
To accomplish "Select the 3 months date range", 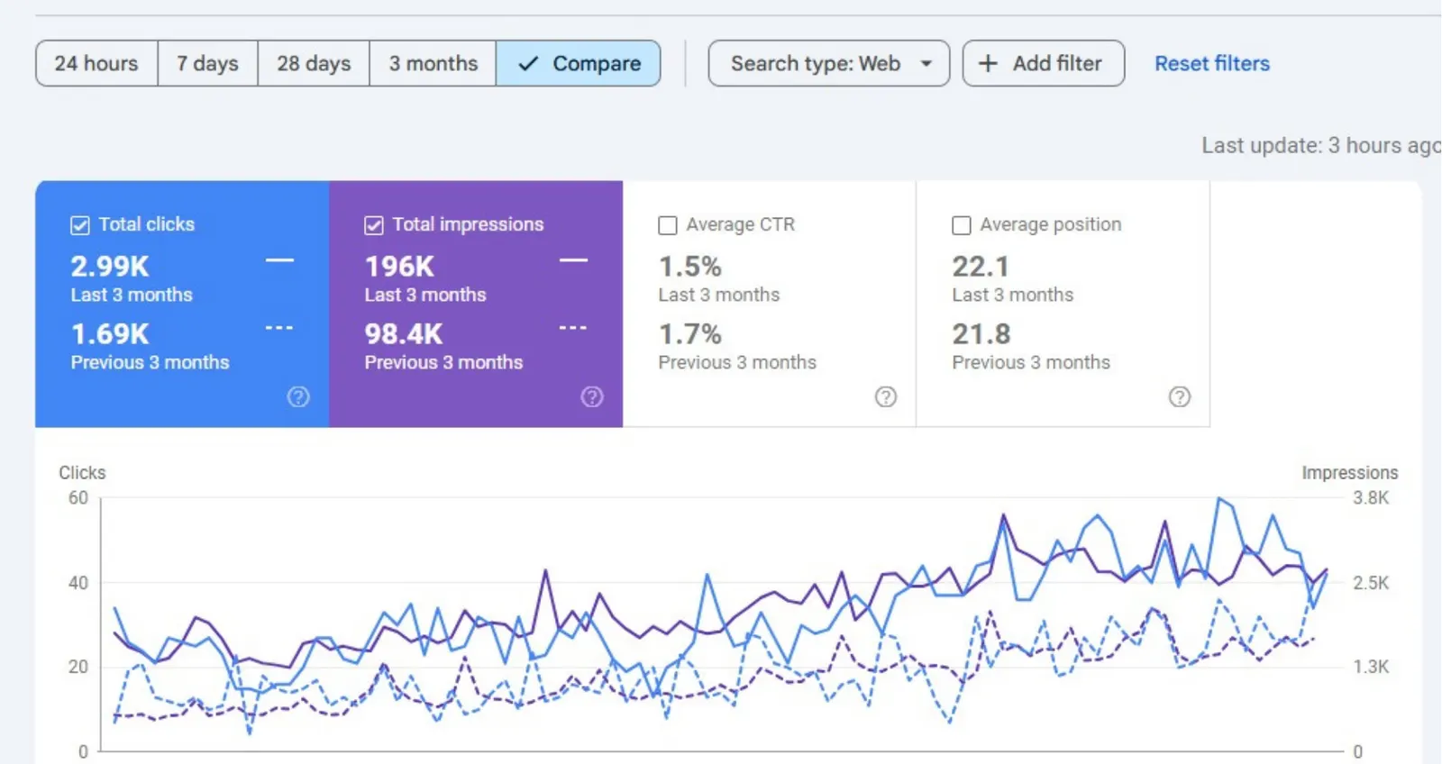I will click(x=433, y=63).
